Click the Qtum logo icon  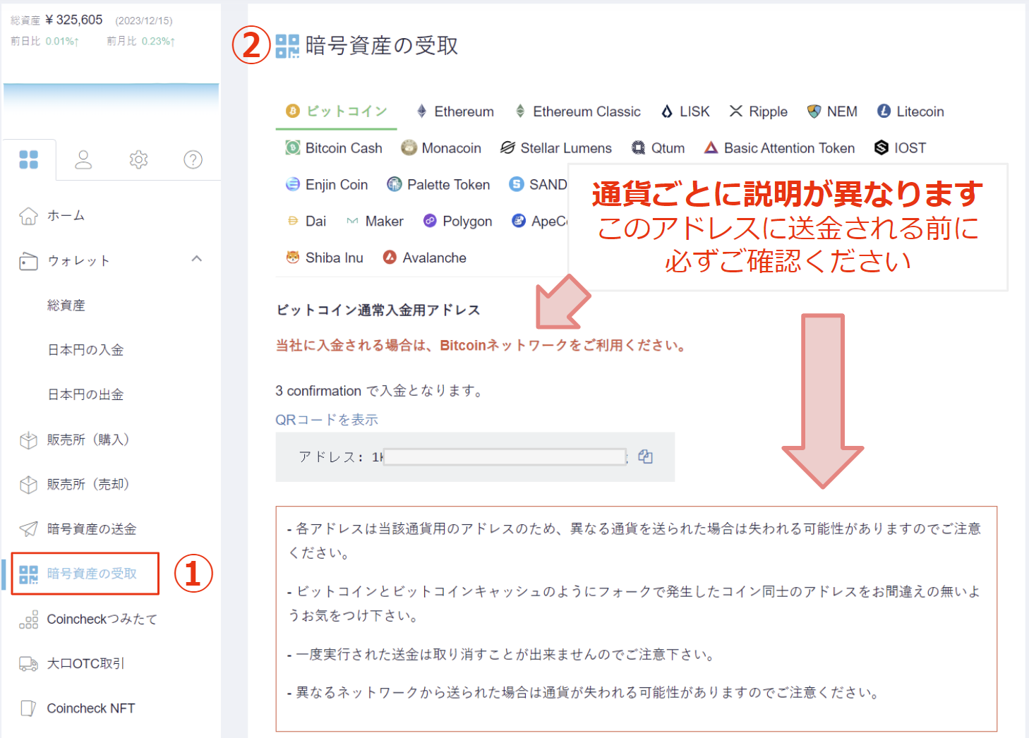coord(638,147)
